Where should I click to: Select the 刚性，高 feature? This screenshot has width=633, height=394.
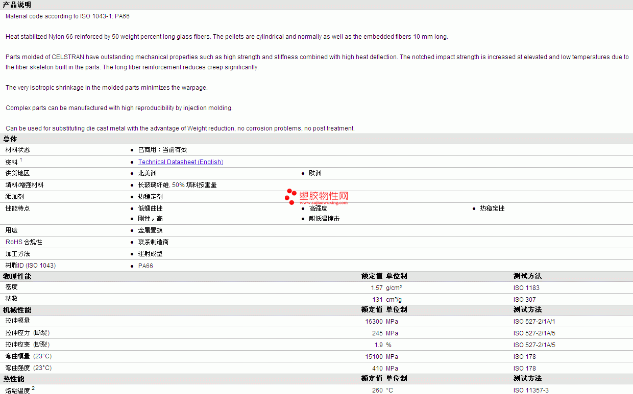point(151,219)
